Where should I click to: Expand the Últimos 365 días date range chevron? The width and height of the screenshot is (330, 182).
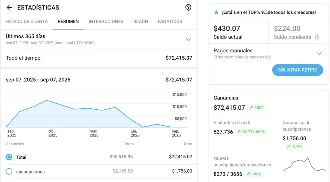188,39
